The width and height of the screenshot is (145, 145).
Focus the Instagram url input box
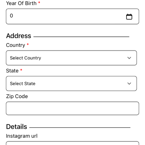coord(72,143)
